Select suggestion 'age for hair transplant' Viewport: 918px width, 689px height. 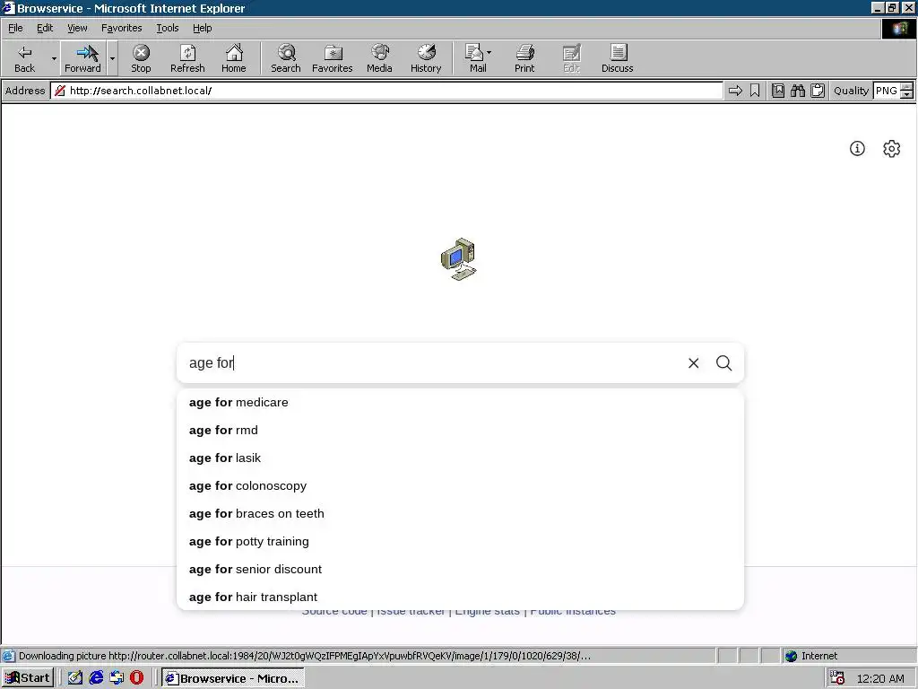coord(460,597)
